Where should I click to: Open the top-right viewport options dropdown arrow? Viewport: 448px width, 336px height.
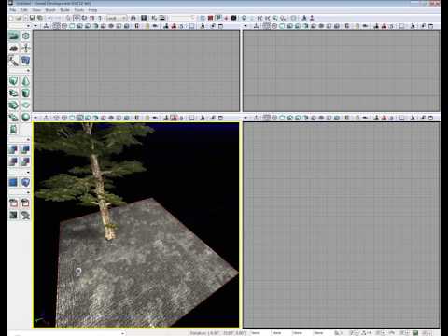[245, 26]
